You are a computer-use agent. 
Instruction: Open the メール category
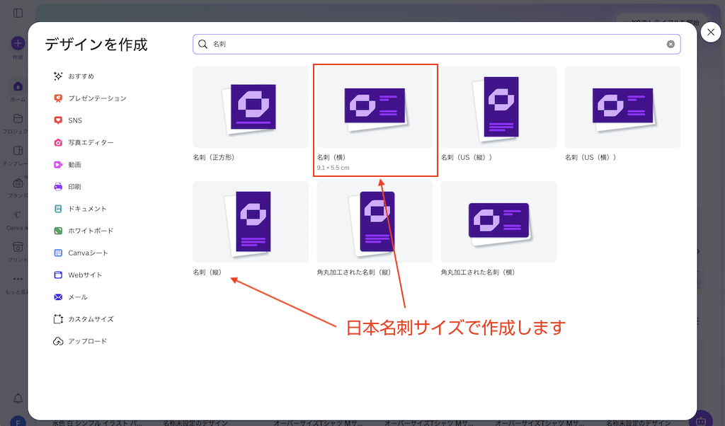pos(77,297)
